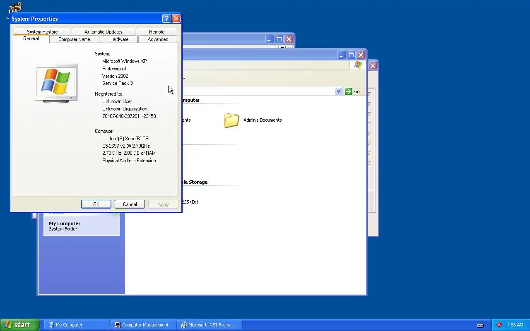Open the small toolbar dropdown arrow in My Computer
The height and width of the screenshot is (331, 530).
[x=184, y=78]
